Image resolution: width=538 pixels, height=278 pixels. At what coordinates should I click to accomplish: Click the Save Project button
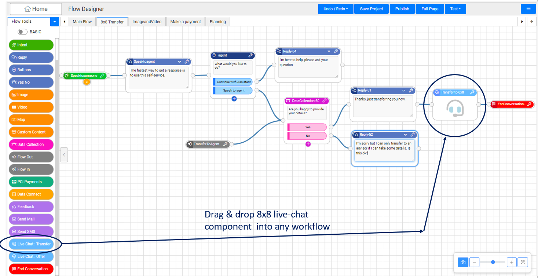point(371,9)
